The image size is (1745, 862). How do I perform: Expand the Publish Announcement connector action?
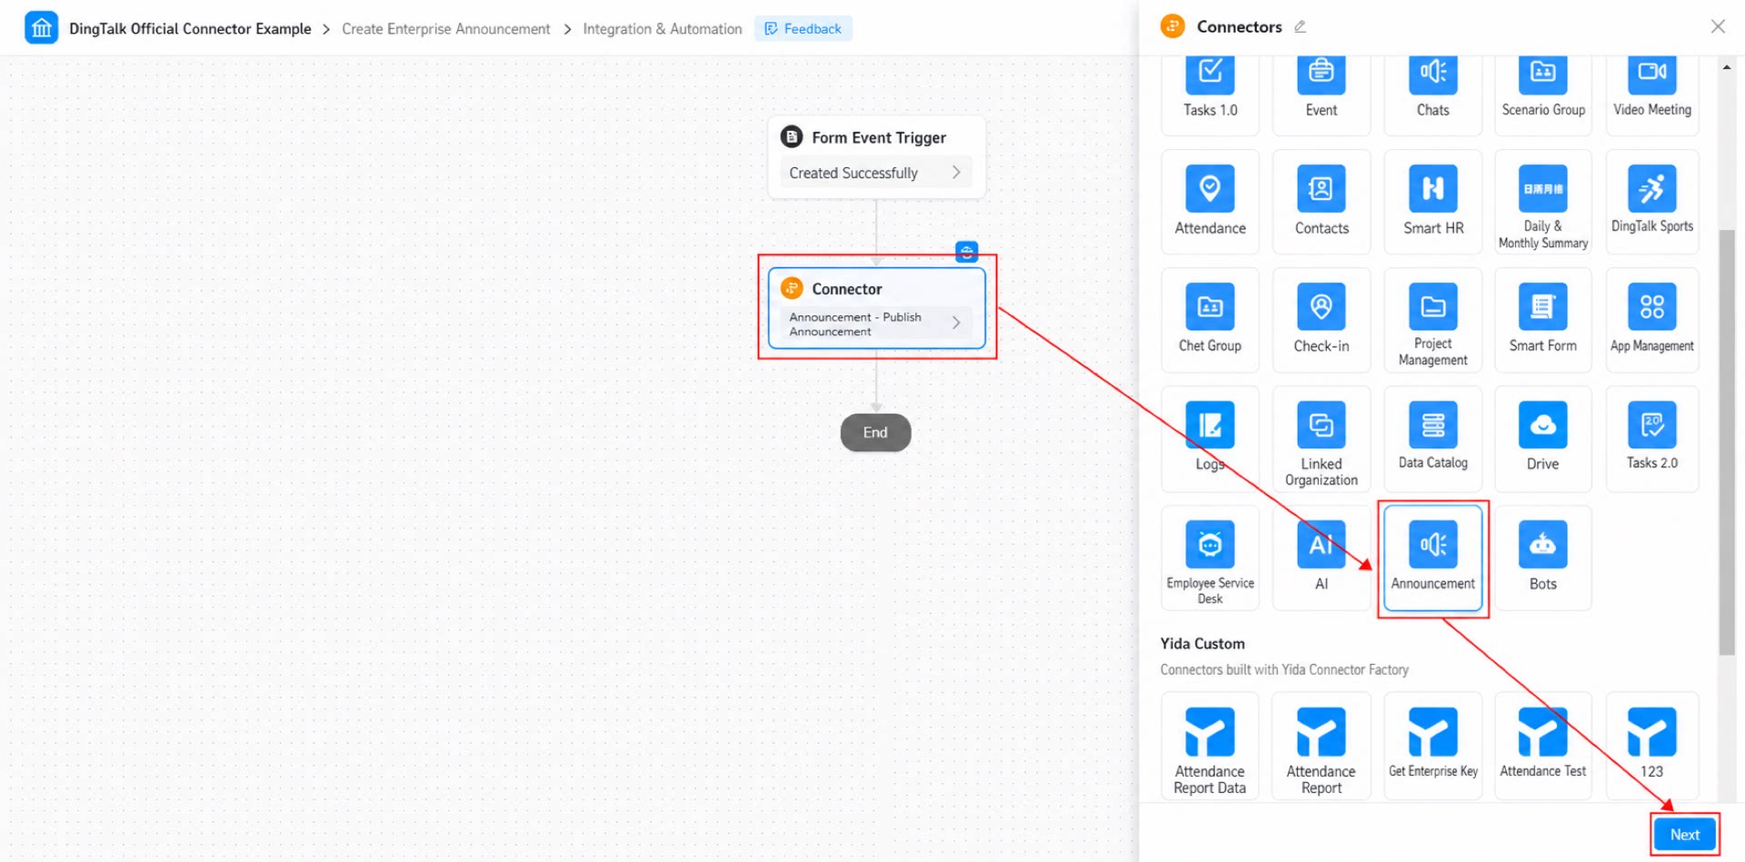[875, 323]
